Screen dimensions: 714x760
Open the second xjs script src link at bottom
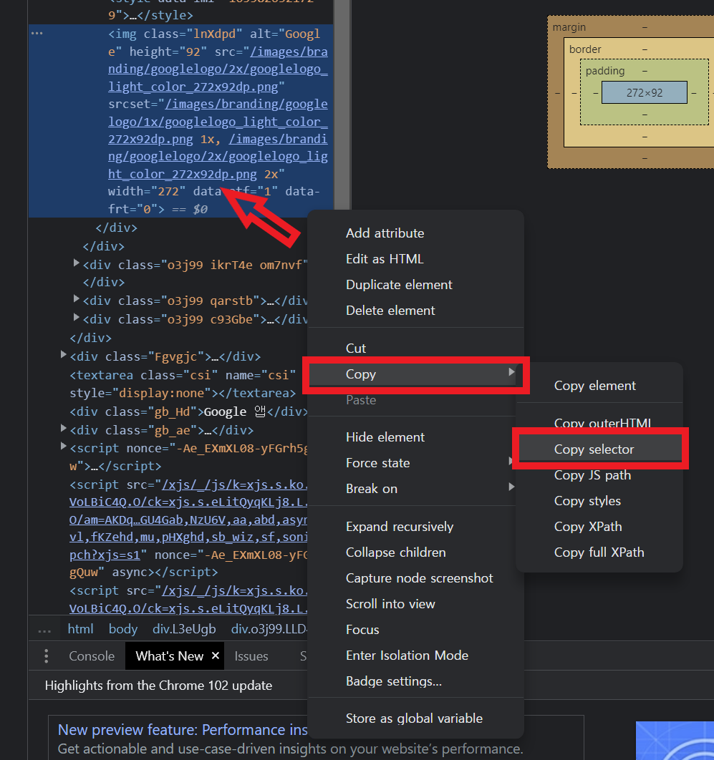[x=188, y=600]
